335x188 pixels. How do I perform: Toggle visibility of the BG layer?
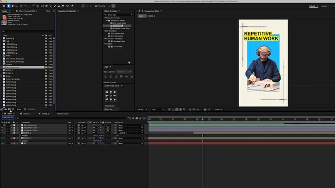[x=2, y=144]
